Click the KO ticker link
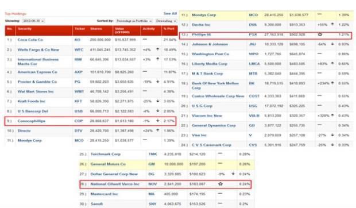The image size is (356, 208). [77, 40]
